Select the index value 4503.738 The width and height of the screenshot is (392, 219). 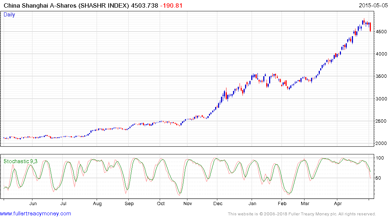click(x=144, y=5)
